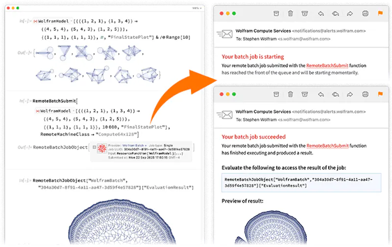392x247 pixels.
Task: Open the notebook 100% zoom dropdown
Action: [x=197, y=8]
